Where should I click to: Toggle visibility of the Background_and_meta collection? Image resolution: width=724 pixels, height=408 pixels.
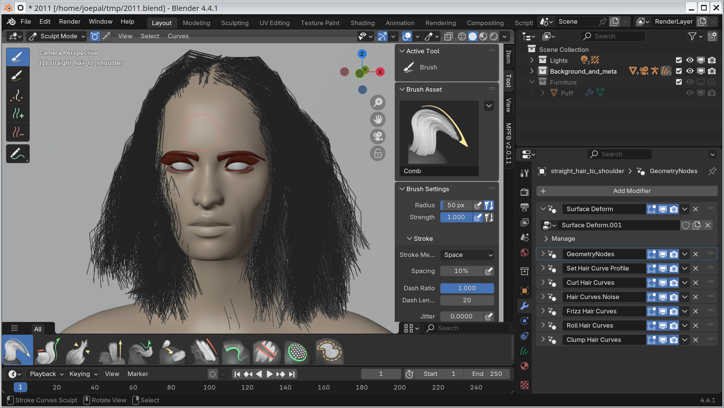pos(689,71)
